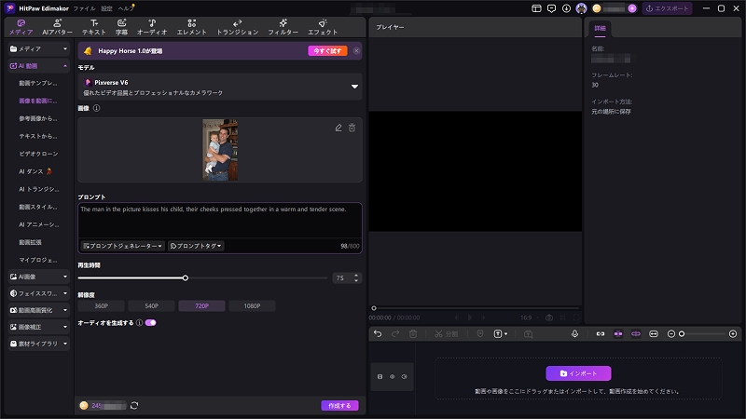746x419 pixels.
Task: Open the ヘルプ help menu
Action: point(126,8)
